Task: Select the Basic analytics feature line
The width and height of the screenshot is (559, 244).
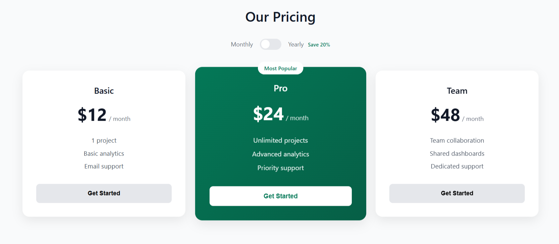Action: click(104, 154)
